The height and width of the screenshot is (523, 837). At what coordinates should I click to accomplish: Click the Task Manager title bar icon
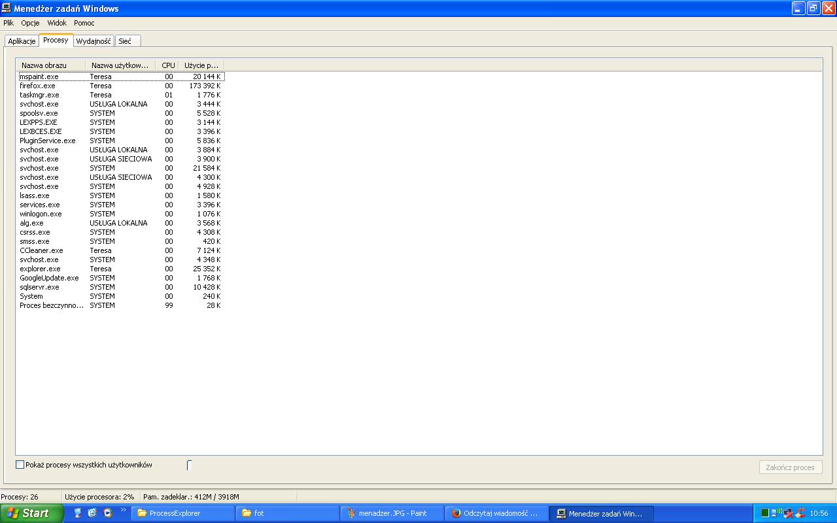click(7, 8)
